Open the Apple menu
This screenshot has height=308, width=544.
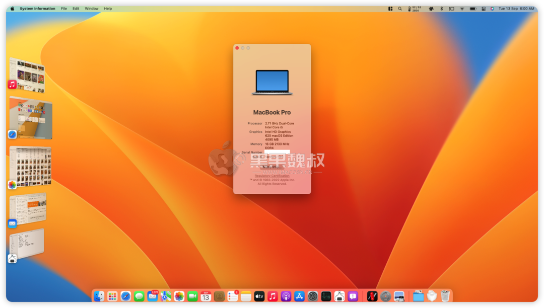point(13,9)
